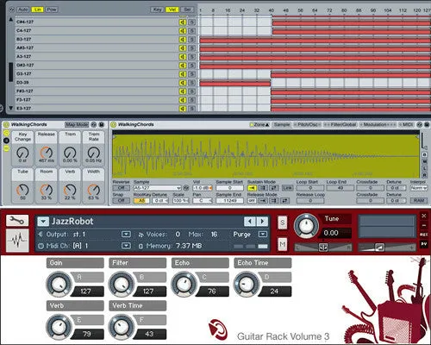431x345 pixels.
Task: Click the hot-swap icon in the WalkingChords sampler header
Action: tap(420, 124)
